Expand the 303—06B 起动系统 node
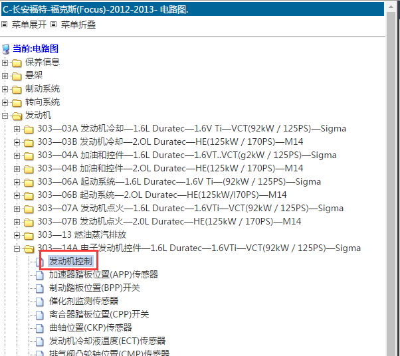Viewport: 400px width, 356px height. (x=17, y=195)
